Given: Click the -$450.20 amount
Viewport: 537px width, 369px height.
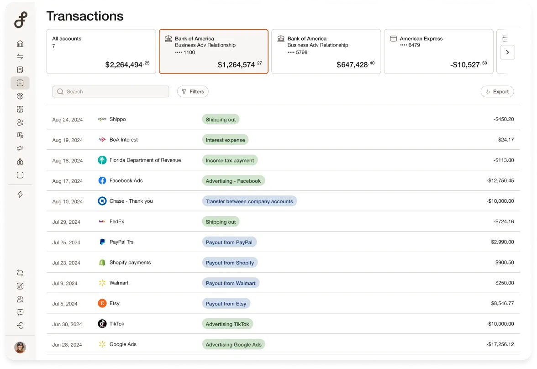Looking at the screenshot, I should (503, 119).
